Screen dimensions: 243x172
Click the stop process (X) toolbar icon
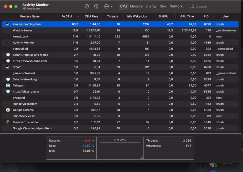coord(87,6)
